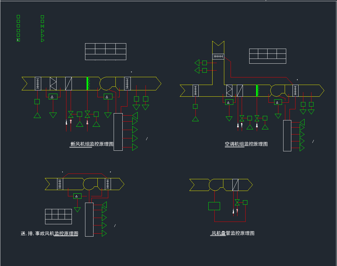This screenshot has height=266, width=337.
Task: Click the 新风机组监控原理图 title text
Action: pos(92,144)
